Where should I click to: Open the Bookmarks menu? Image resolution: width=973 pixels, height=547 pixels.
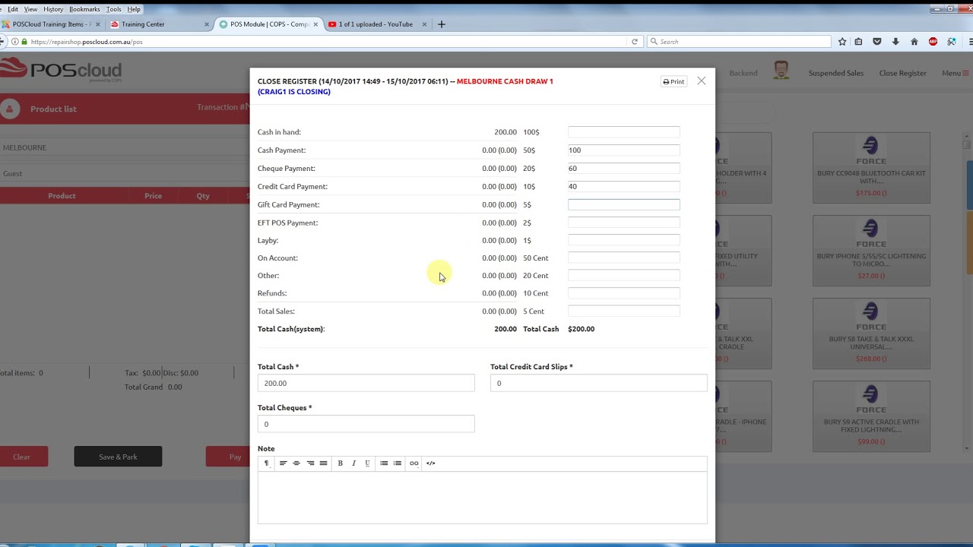point(84,9)
